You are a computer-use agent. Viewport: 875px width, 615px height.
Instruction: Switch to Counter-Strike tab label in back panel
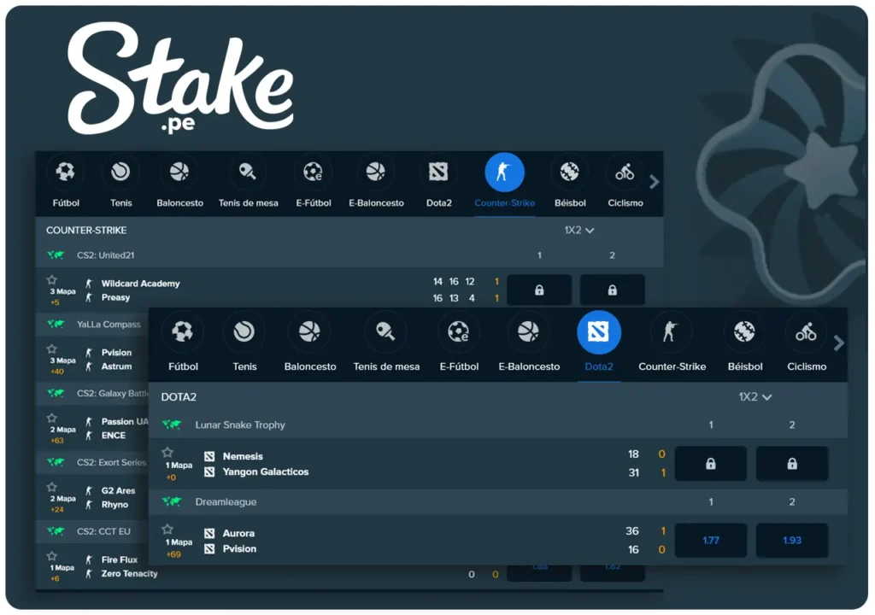pyautogui.click(x=504, y=203)
